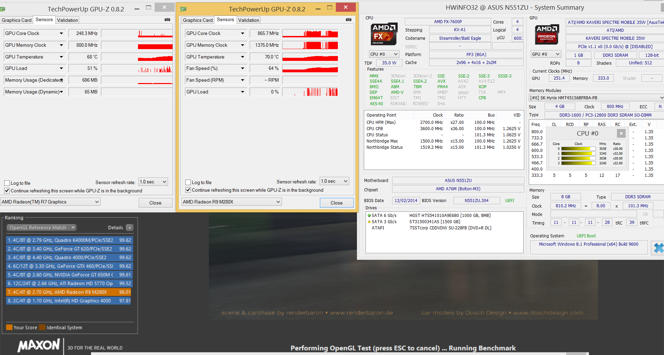Toggle Log to file in the R9 M280X GPU-Z window
The height and width of the screenshot is (355, 664).
[x=188, y=182]
